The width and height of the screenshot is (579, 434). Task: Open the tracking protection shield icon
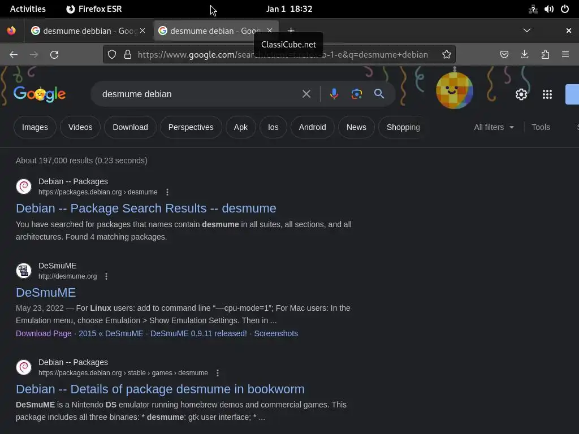click(x=112, y=55)
